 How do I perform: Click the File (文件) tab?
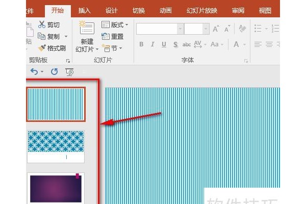(x=30, y=11)
